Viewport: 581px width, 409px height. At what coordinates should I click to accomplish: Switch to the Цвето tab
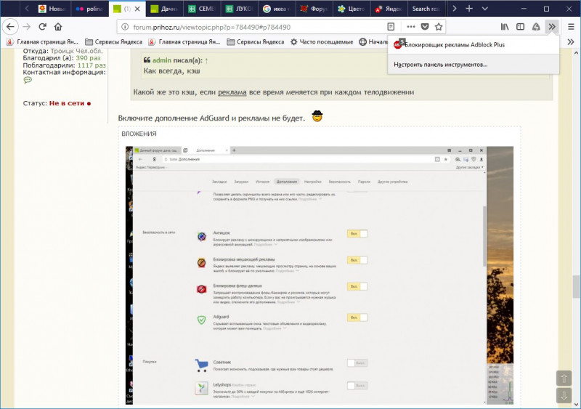pyautogui.click(x=352, y=9)
